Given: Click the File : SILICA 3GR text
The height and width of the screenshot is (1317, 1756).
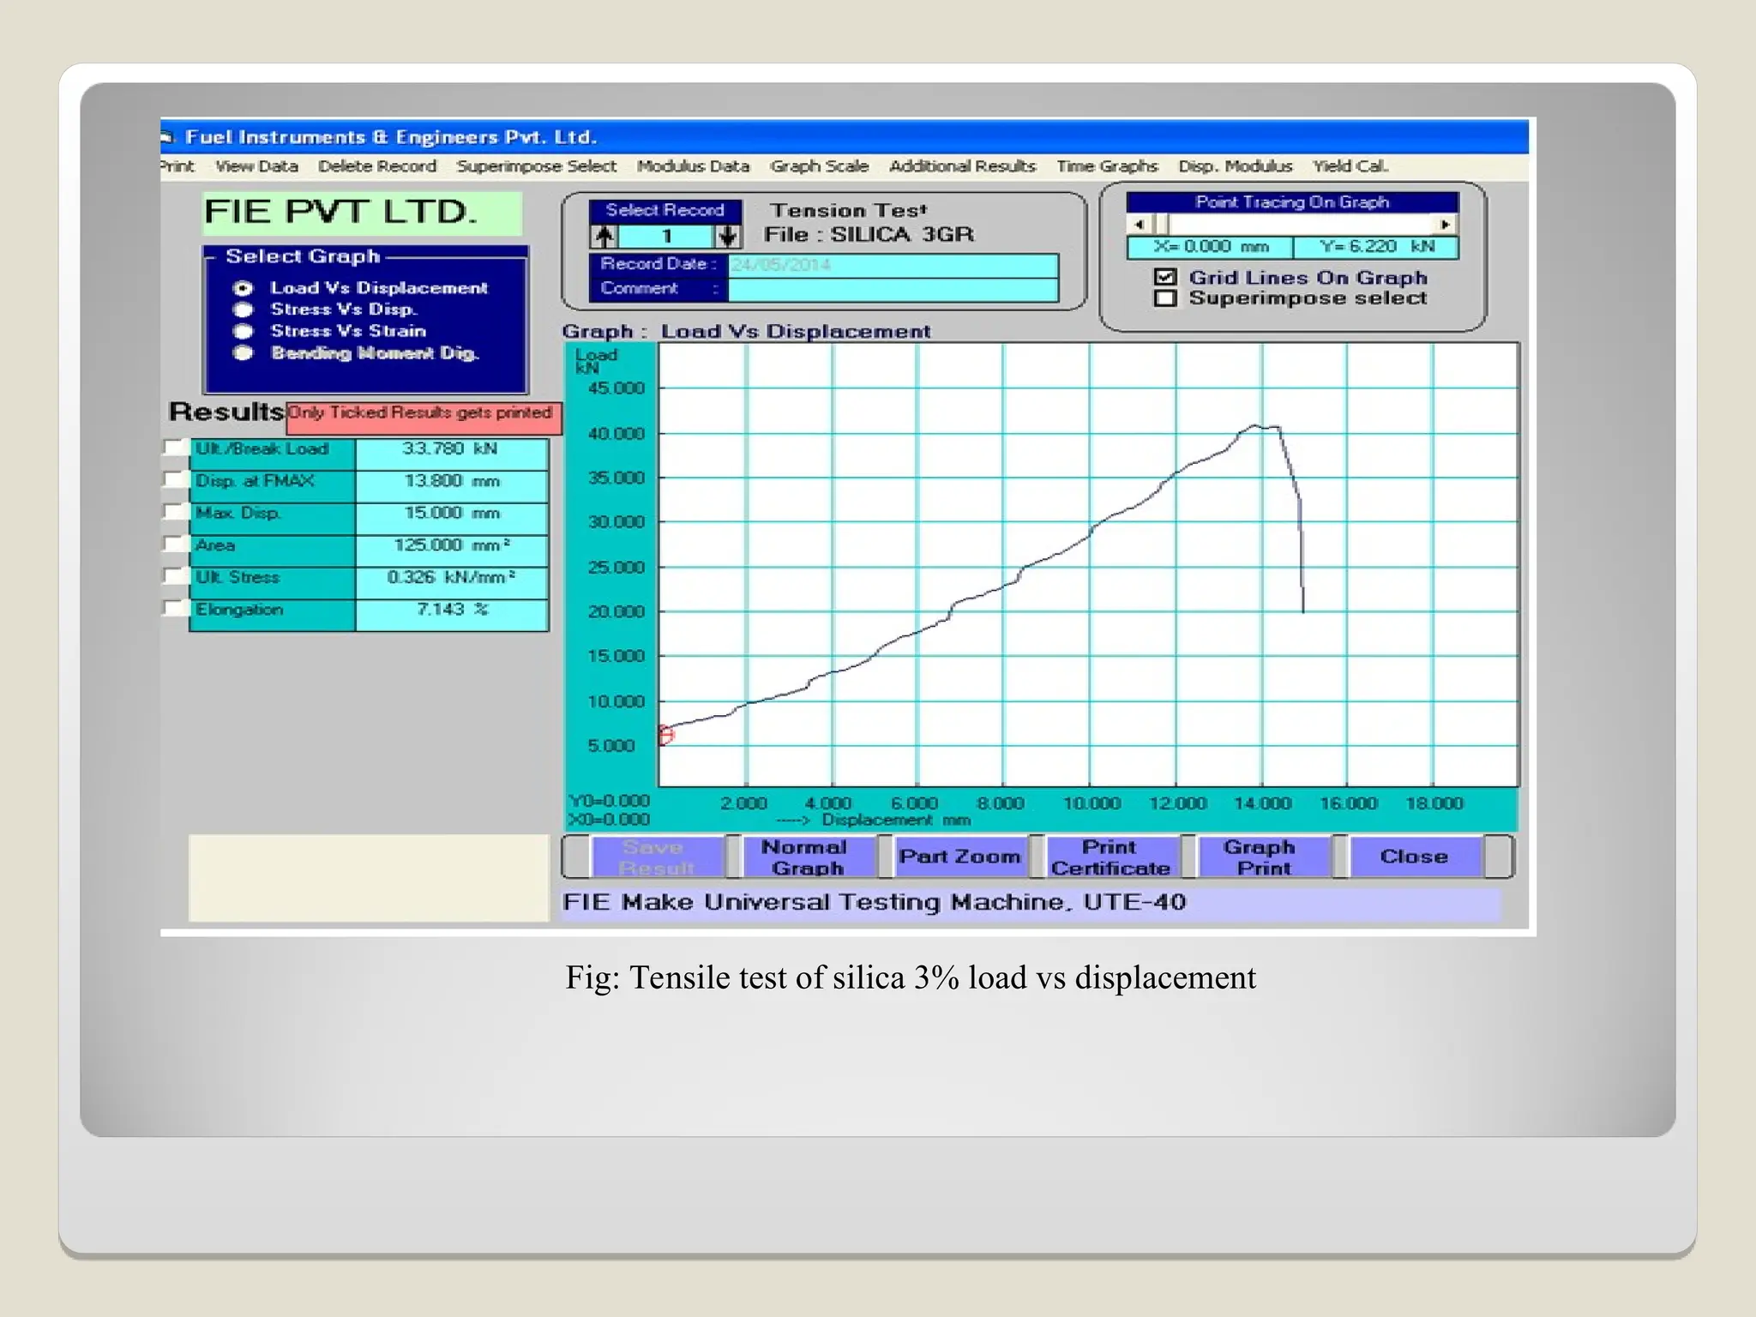Looking at the screenshot, I should point(869,235).
